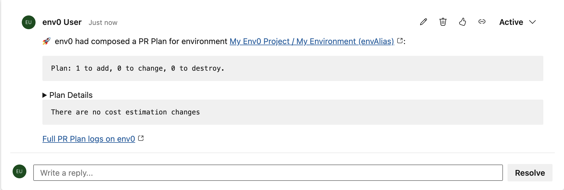
Task: Expand the Plan Details disclosure triangle
Action: [45, 95]
